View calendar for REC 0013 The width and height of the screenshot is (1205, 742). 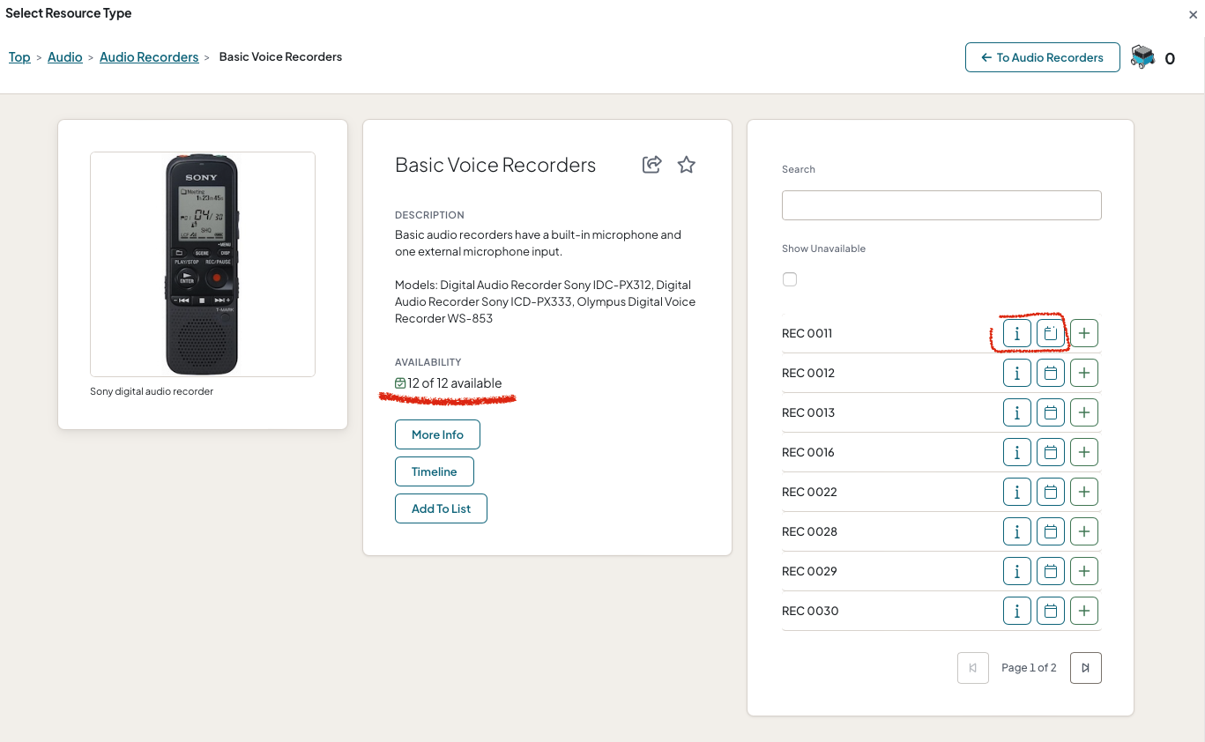point(1051,412)
